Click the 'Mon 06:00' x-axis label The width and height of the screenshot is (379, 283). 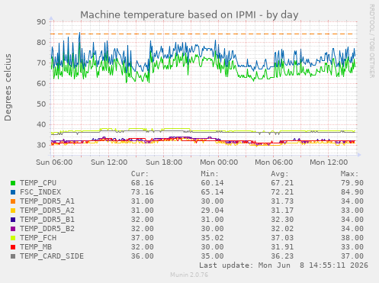[274, 162]
